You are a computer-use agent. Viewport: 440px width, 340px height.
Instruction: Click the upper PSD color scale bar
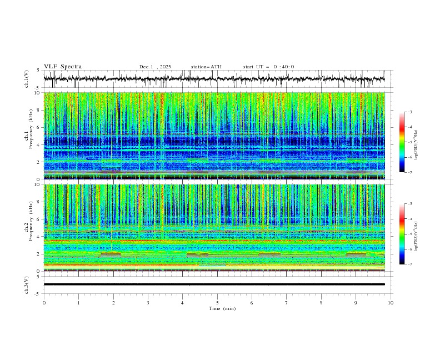tap(402, 142)
